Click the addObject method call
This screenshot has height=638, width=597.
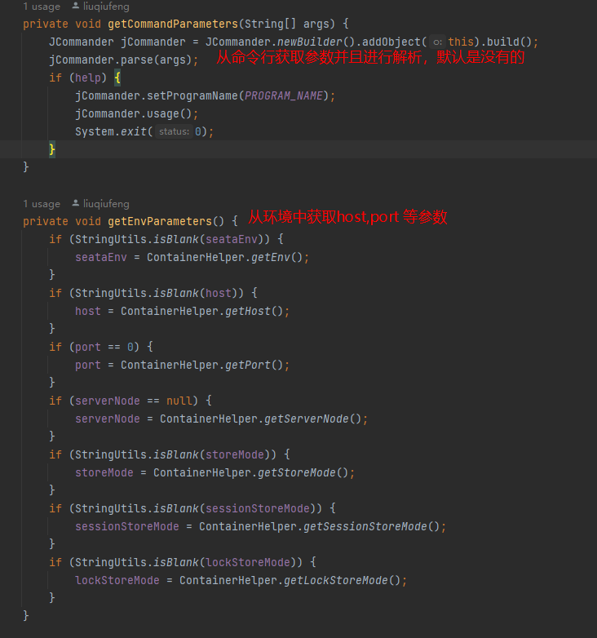tap(391, 42)
